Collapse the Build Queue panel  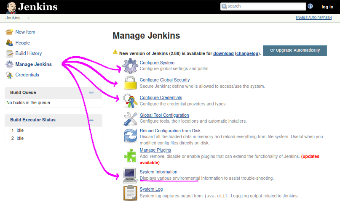[x=91, y=92]
